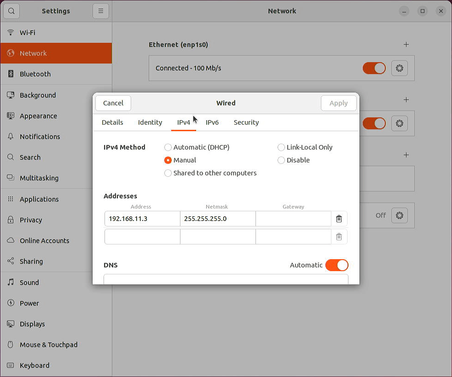The height and width of the screenshot is (377, 452).
Task: Click the empty Address field in second row
Action: (142, 237)
